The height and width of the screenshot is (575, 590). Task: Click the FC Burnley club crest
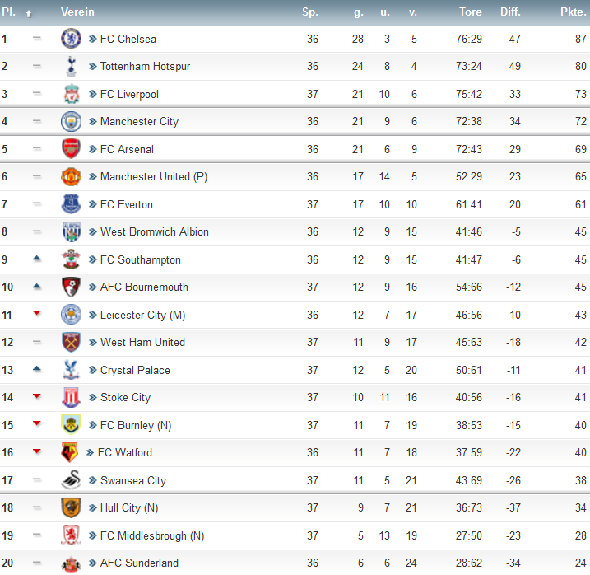[x=71, y=425]
